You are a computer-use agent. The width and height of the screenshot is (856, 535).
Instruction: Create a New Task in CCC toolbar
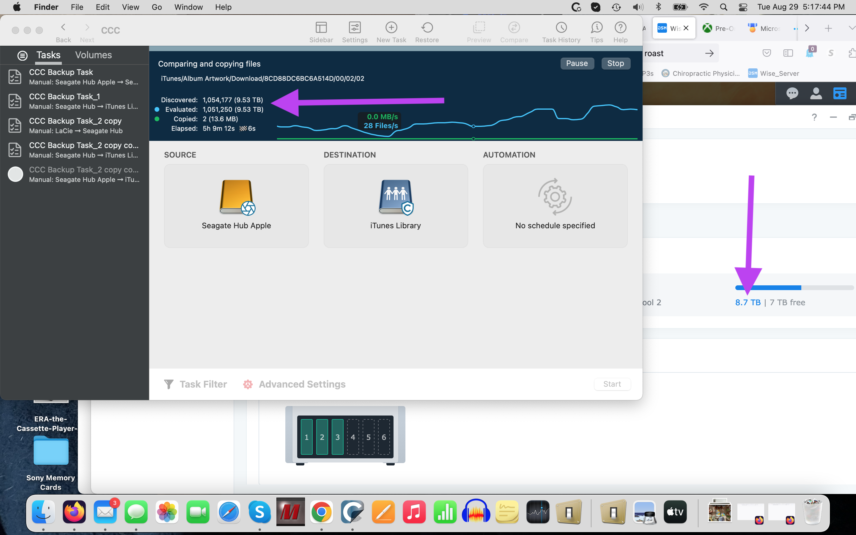pos(391,32)
